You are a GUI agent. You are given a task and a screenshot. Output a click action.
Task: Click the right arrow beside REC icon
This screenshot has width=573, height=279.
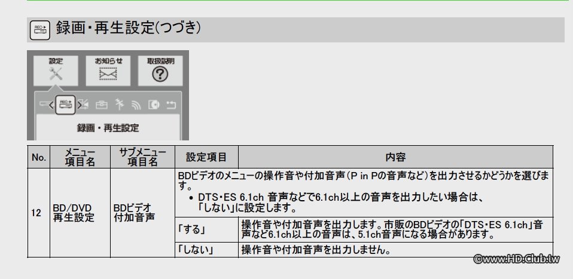79,106
